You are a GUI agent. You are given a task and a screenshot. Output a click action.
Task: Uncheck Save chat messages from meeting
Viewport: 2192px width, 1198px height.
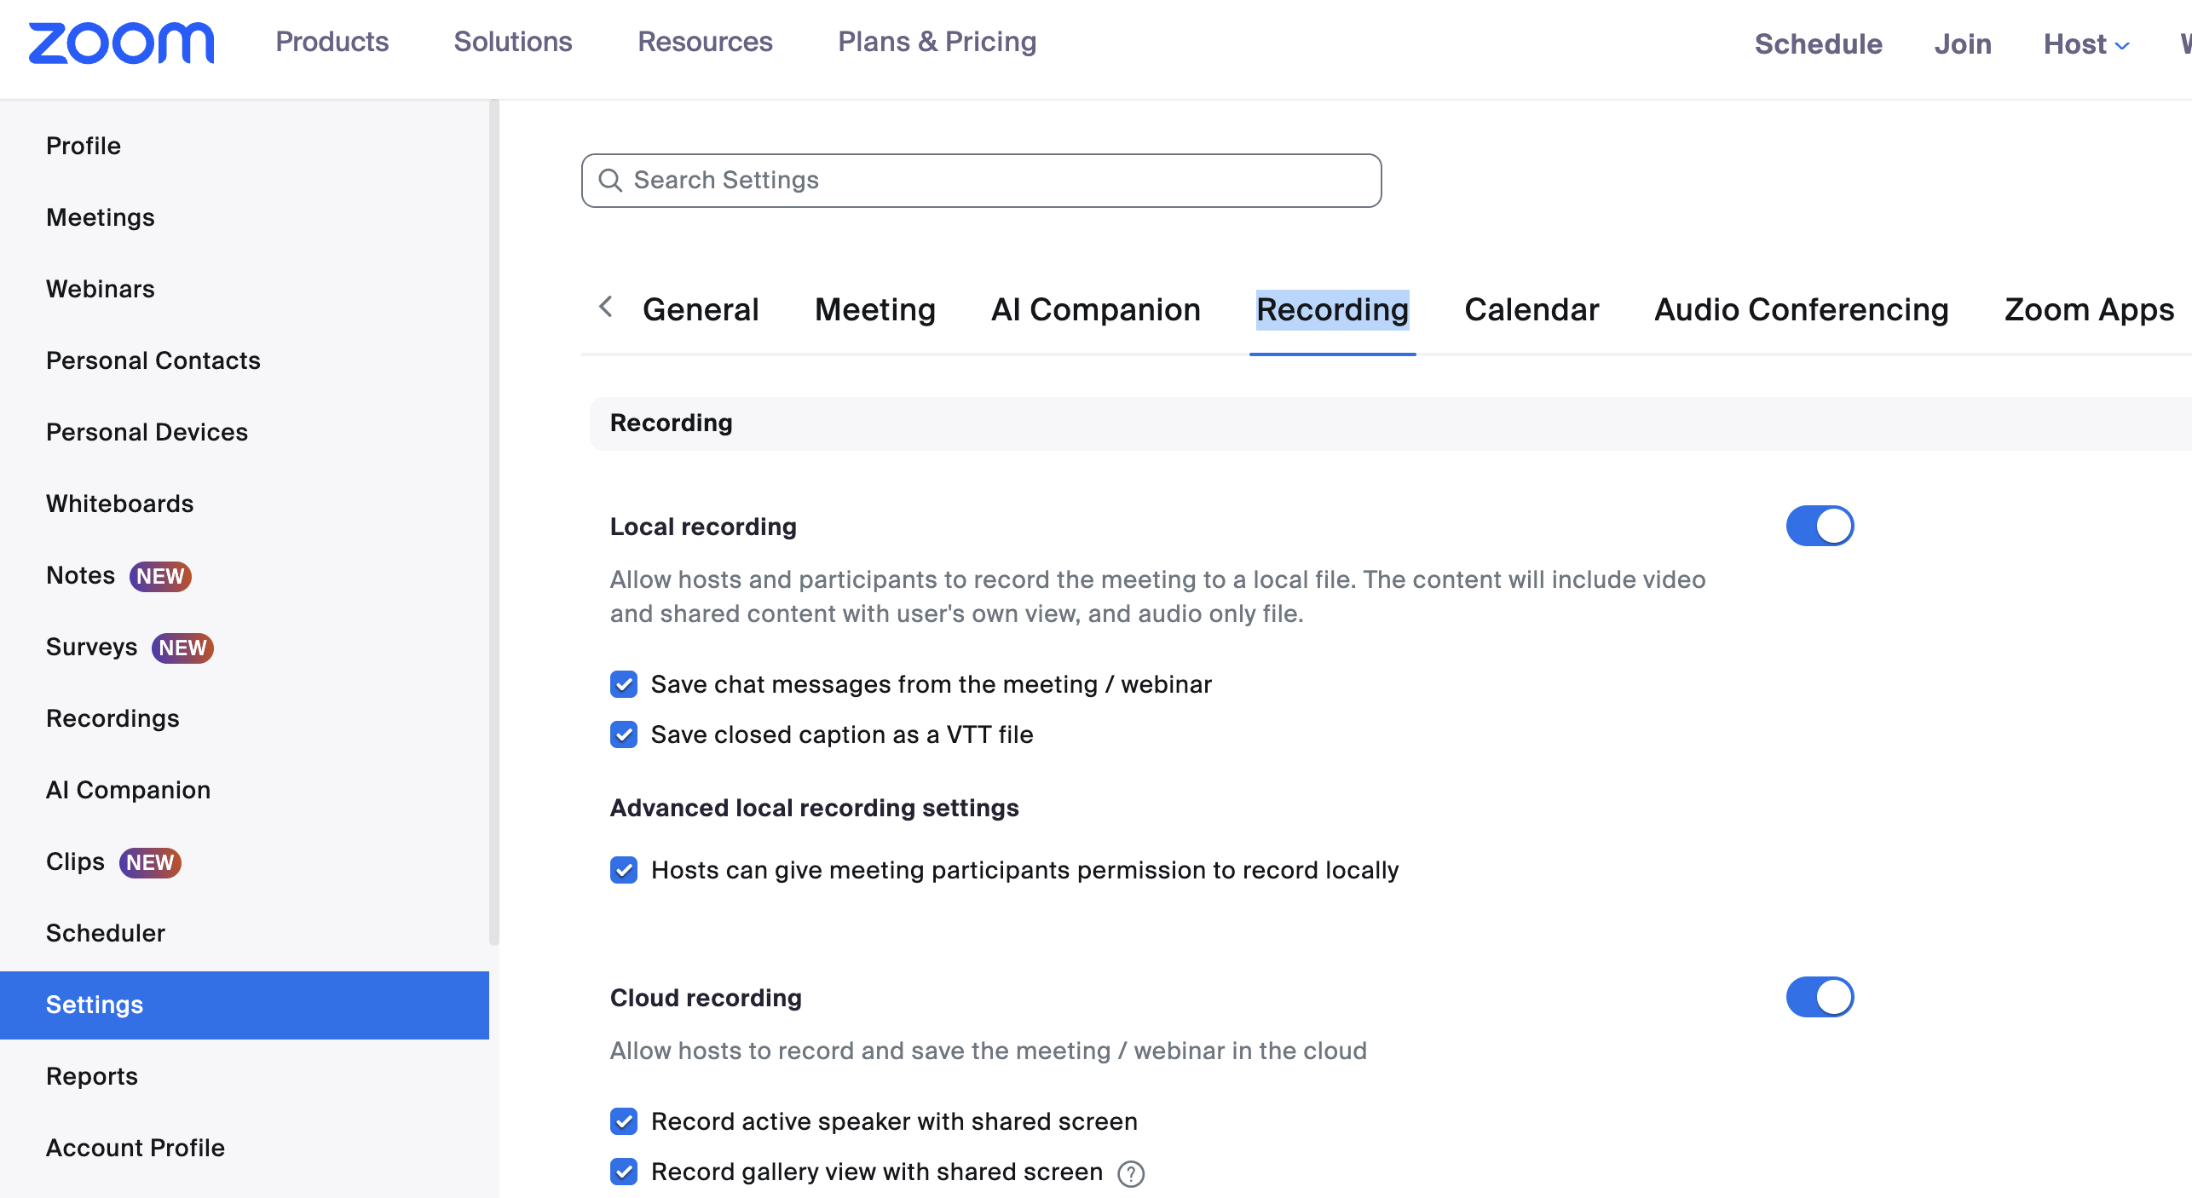pyautogui.click(x=624, y=684)
